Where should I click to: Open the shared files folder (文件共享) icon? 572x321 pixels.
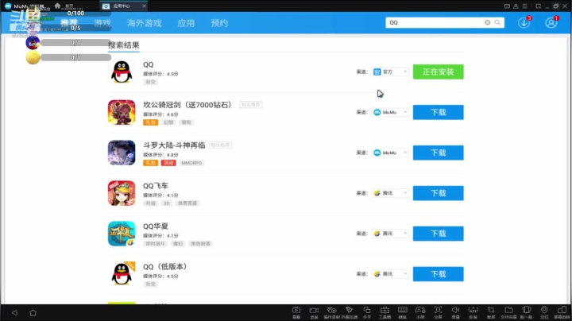click(x=508, y=312)
